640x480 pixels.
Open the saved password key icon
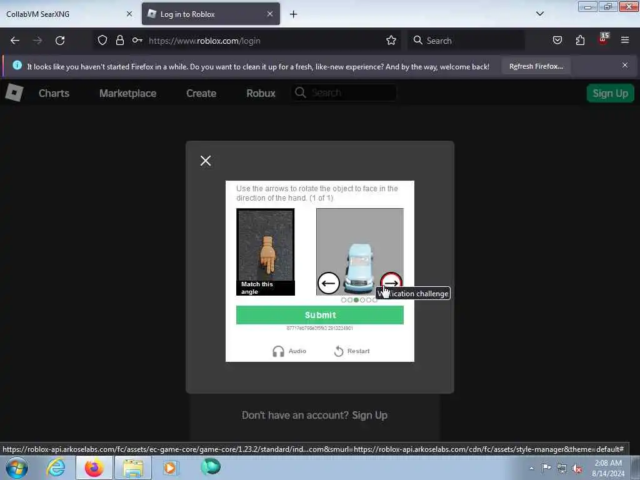(137, 41)
